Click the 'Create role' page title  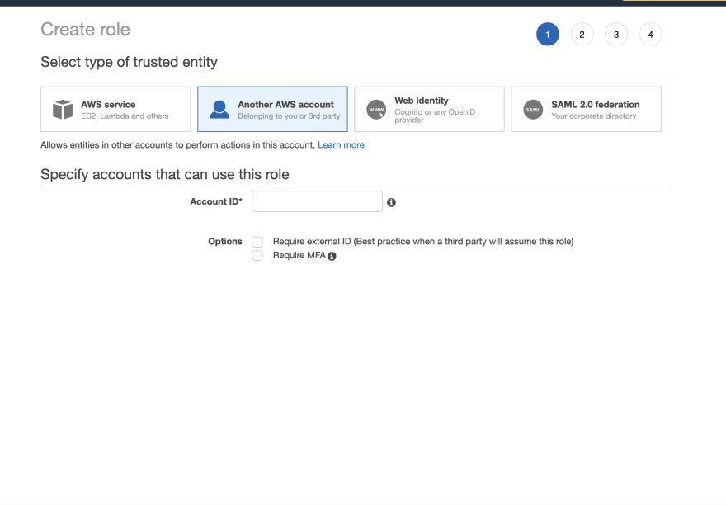point(85,30)
